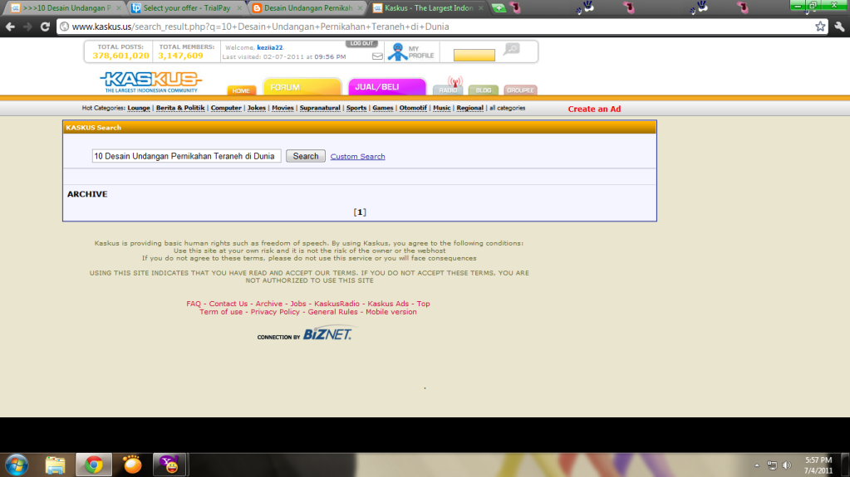
Task: Open 'all categories' link
Action: click(508, 109)
